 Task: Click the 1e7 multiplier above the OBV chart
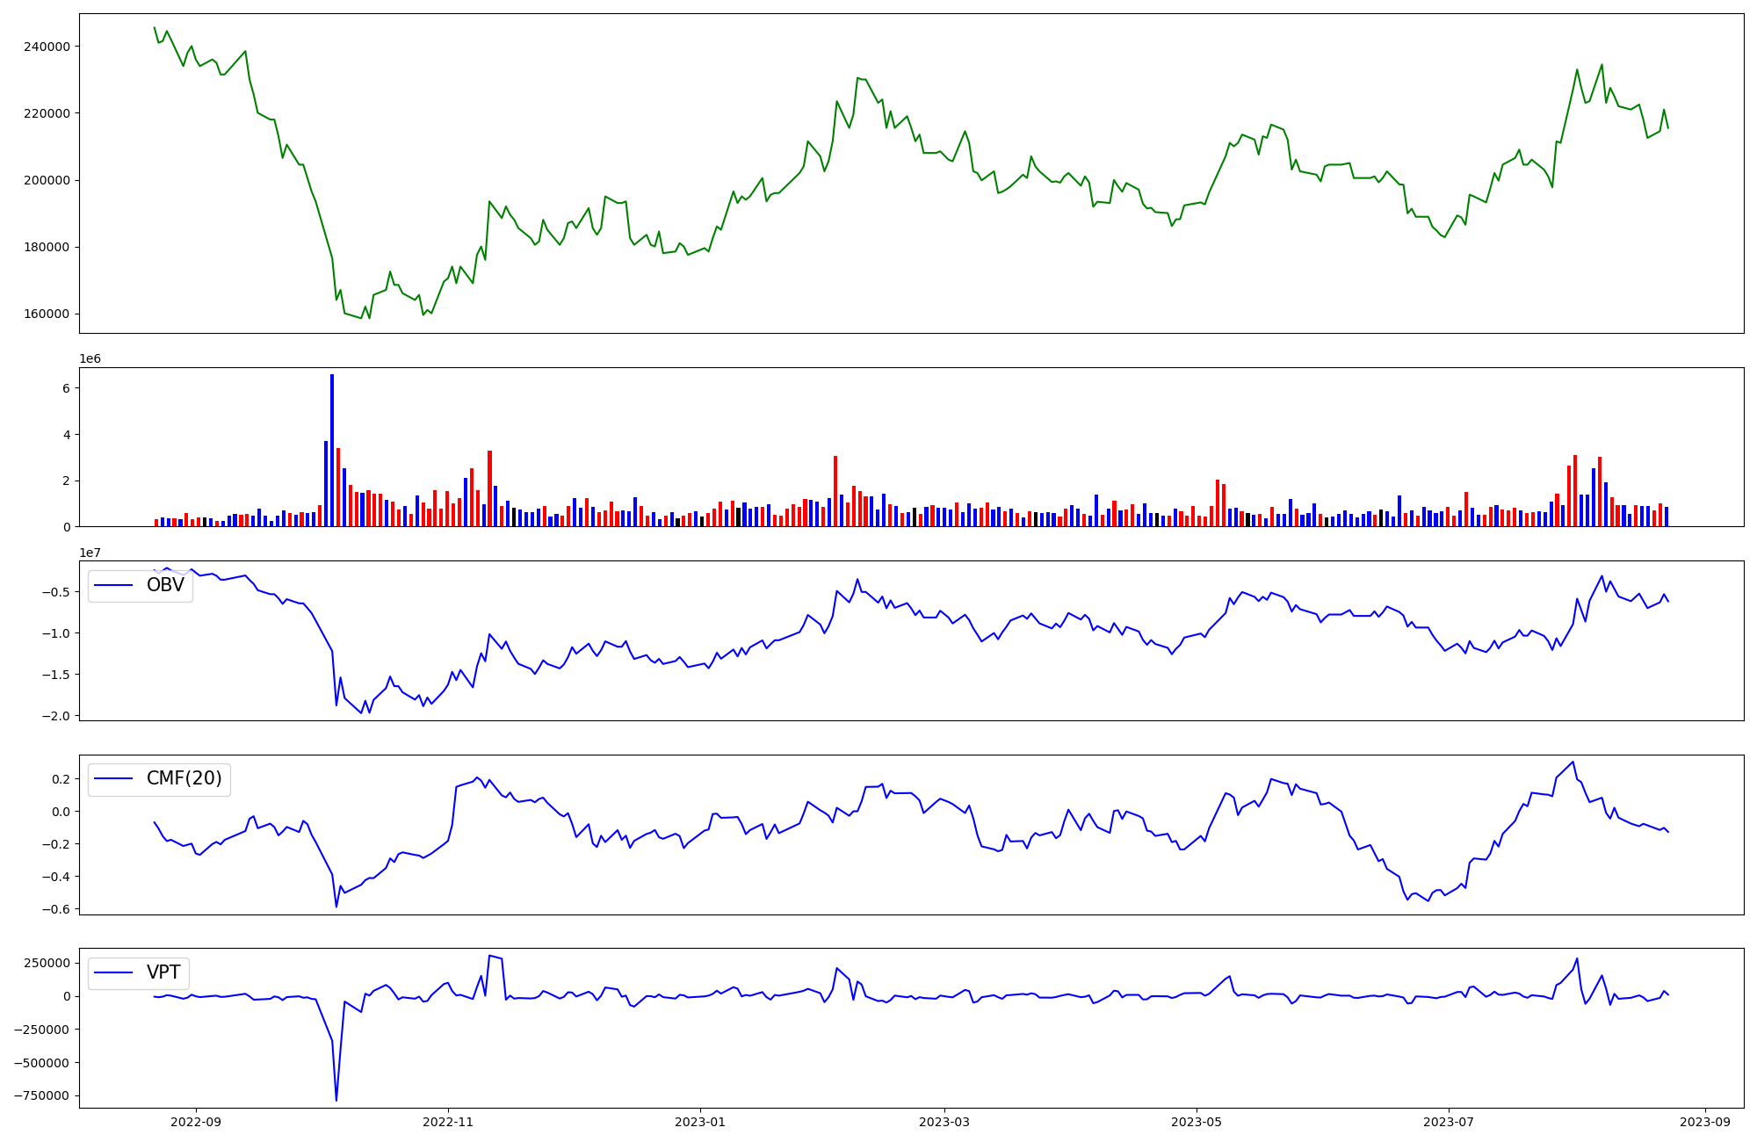(90, 553)
